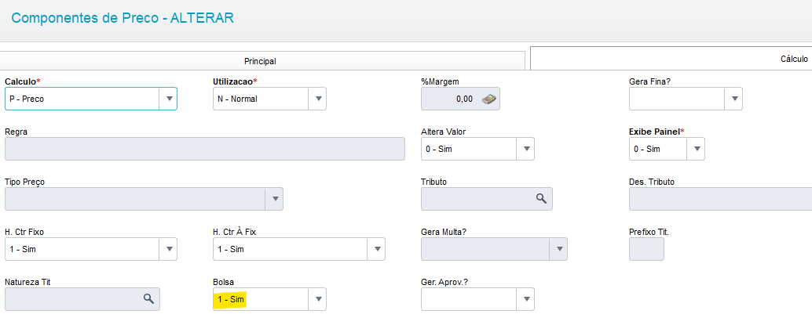Click the 'Componentes de Preco - ALTERAR' title
812x314 pixels.
pyautogui.click(x=123, y=18)
